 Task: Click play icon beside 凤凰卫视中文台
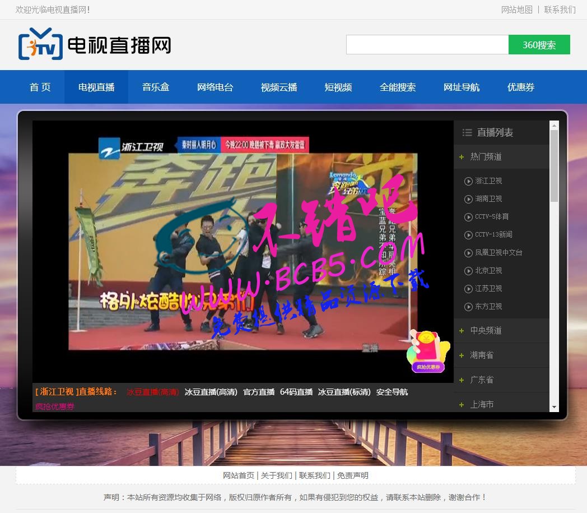(468, 253)
